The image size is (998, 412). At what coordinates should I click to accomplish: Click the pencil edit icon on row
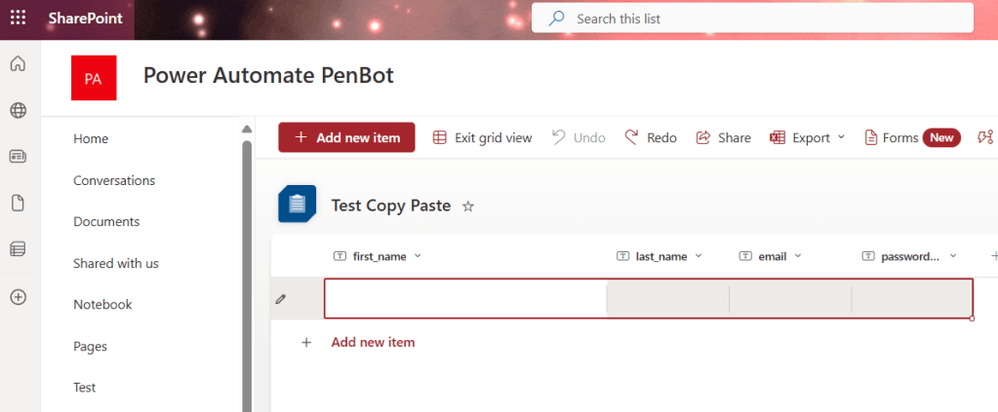(281, 299)
